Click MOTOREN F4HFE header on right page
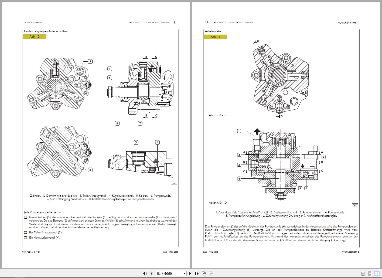382x278 pixels. [347, 23]
